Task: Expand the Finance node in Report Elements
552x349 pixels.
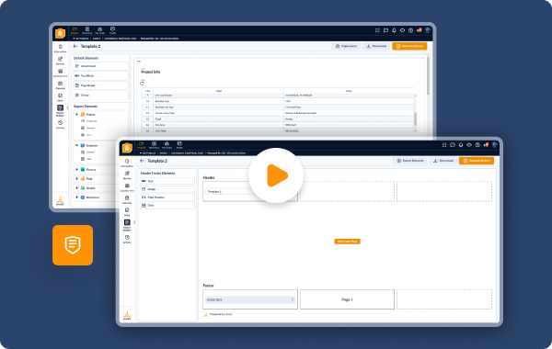Action: tap(77, 169)
